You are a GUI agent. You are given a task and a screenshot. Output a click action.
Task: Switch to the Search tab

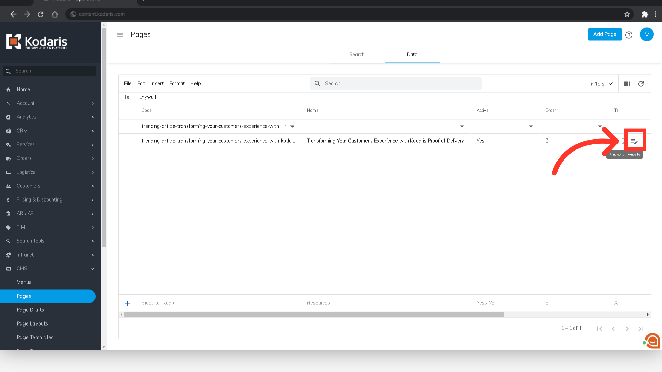coord(357,54)
